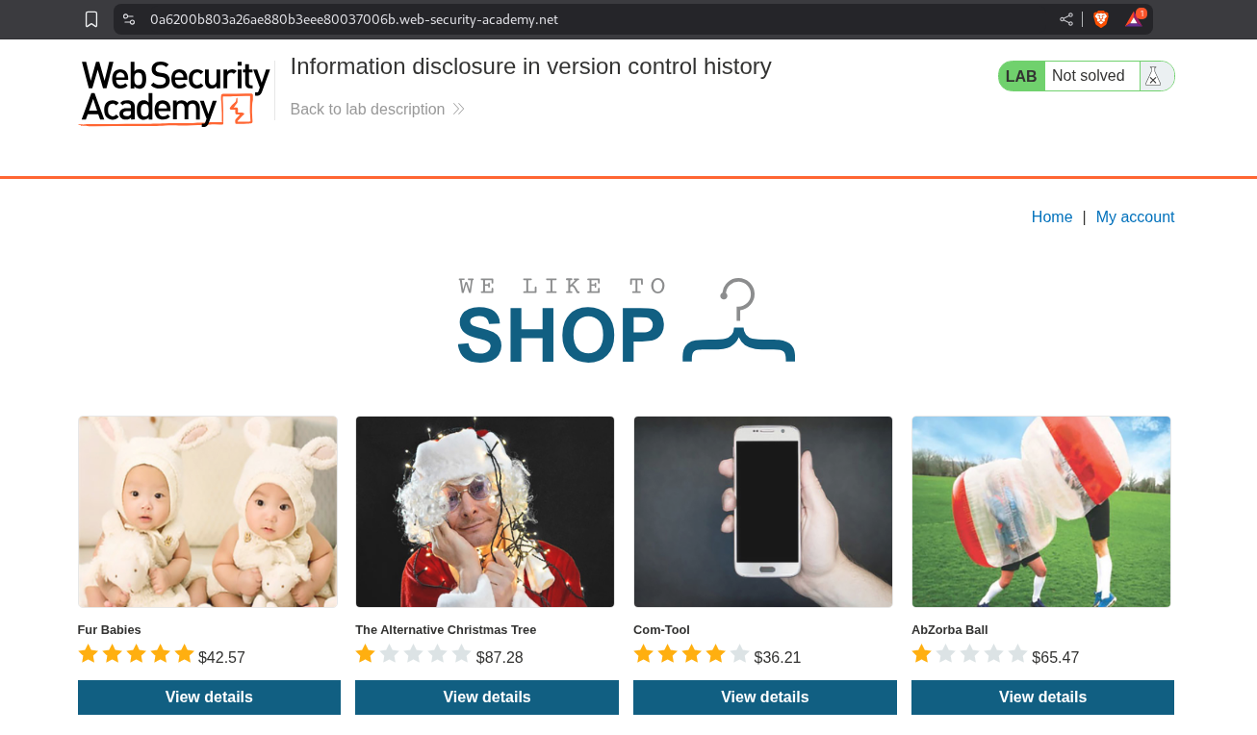Click Back to lab description chevrons
The image size is (1257, 735).
pos(458,110)
